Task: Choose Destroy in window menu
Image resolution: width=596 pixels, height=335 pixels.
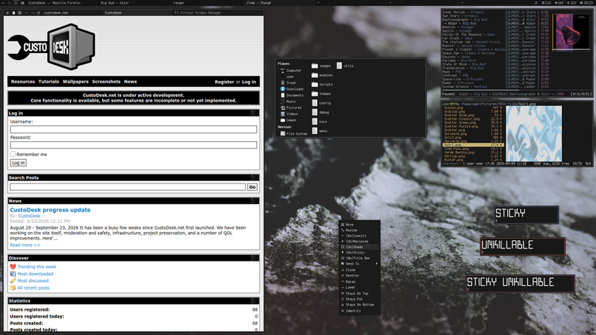Action: point(359,276)
